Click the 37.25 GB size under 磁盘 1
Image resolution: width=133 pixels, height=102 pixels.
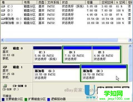pyautogui.click(x=8, y=74)
